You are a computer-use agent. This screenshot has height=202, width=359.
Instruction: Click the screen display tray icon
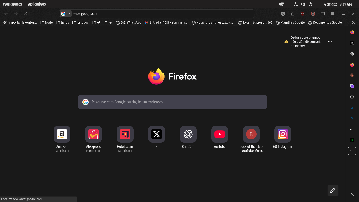(x=281, y=4)
